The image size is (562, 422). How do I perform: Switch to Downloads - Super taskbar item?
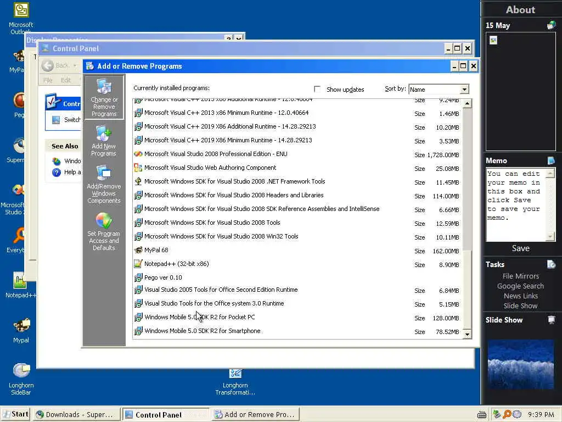click(76, 414)
